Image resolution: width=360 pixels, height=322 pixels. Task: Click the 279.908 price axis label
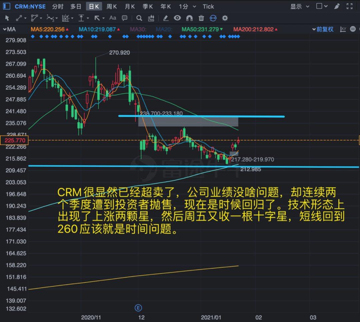(x=16, y=40)
